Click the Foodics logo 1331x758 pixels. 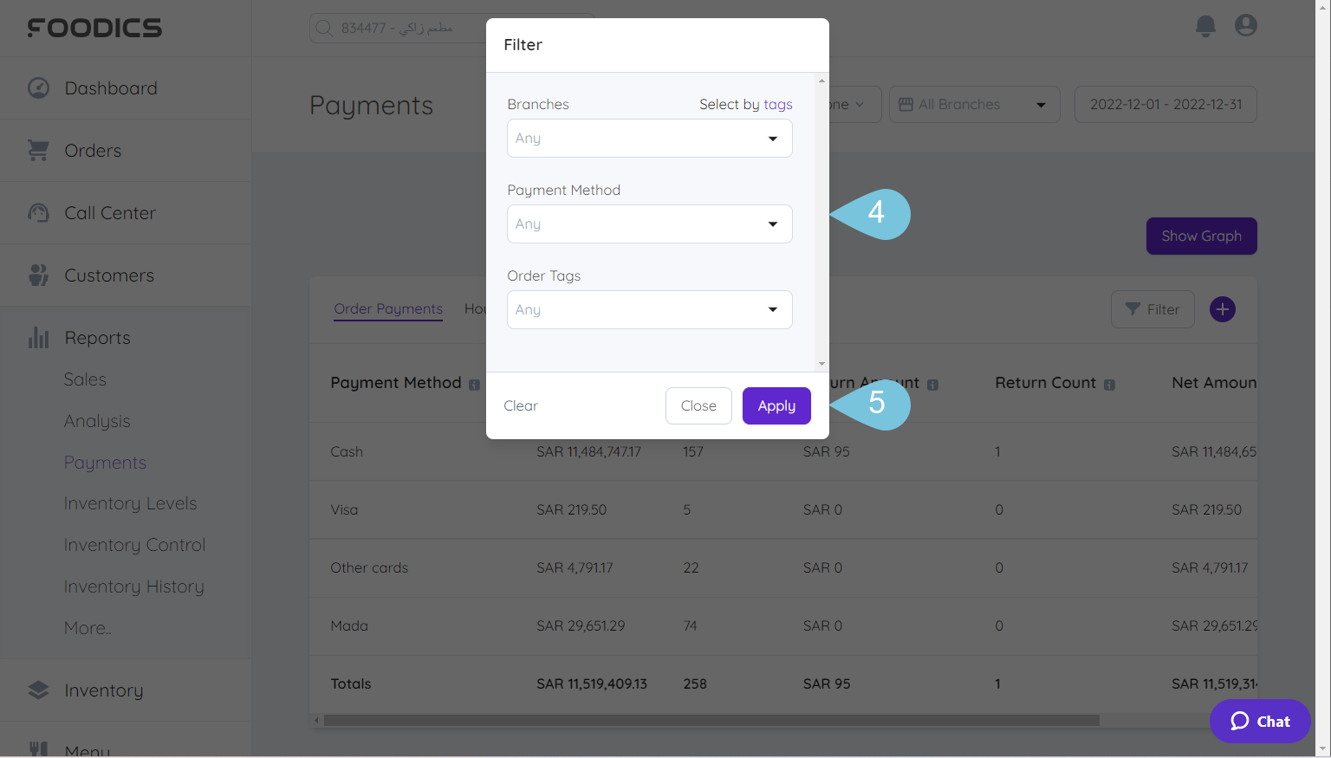pyautogui.click(x=94, y=28)
